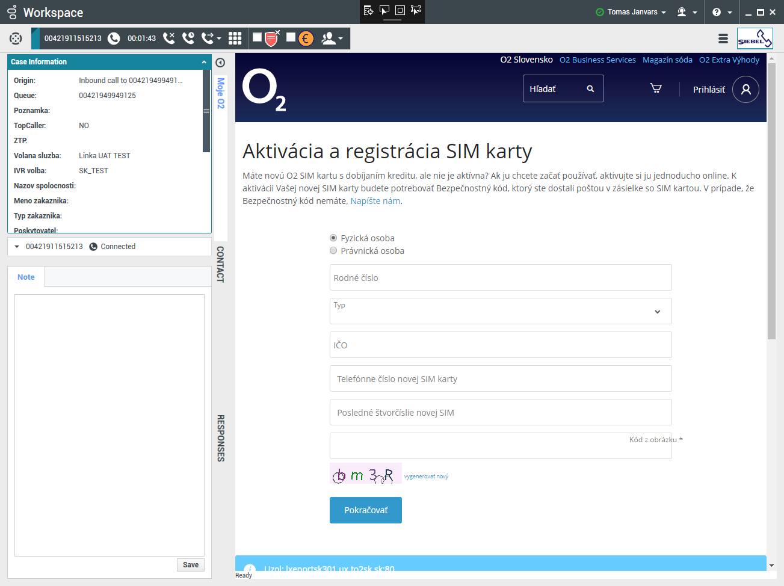Open the agent headset menu

687,12
